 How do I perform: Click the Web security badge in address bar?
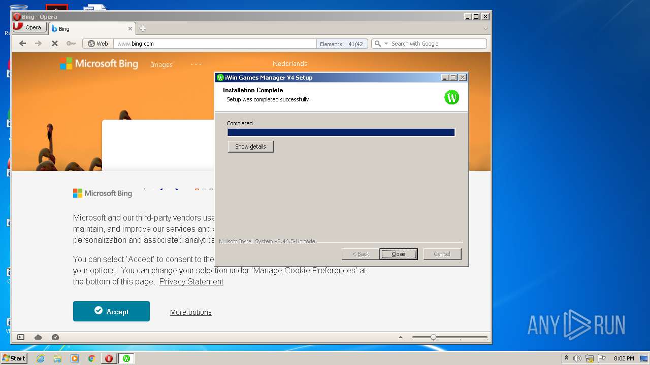click(x=97, y=44)
